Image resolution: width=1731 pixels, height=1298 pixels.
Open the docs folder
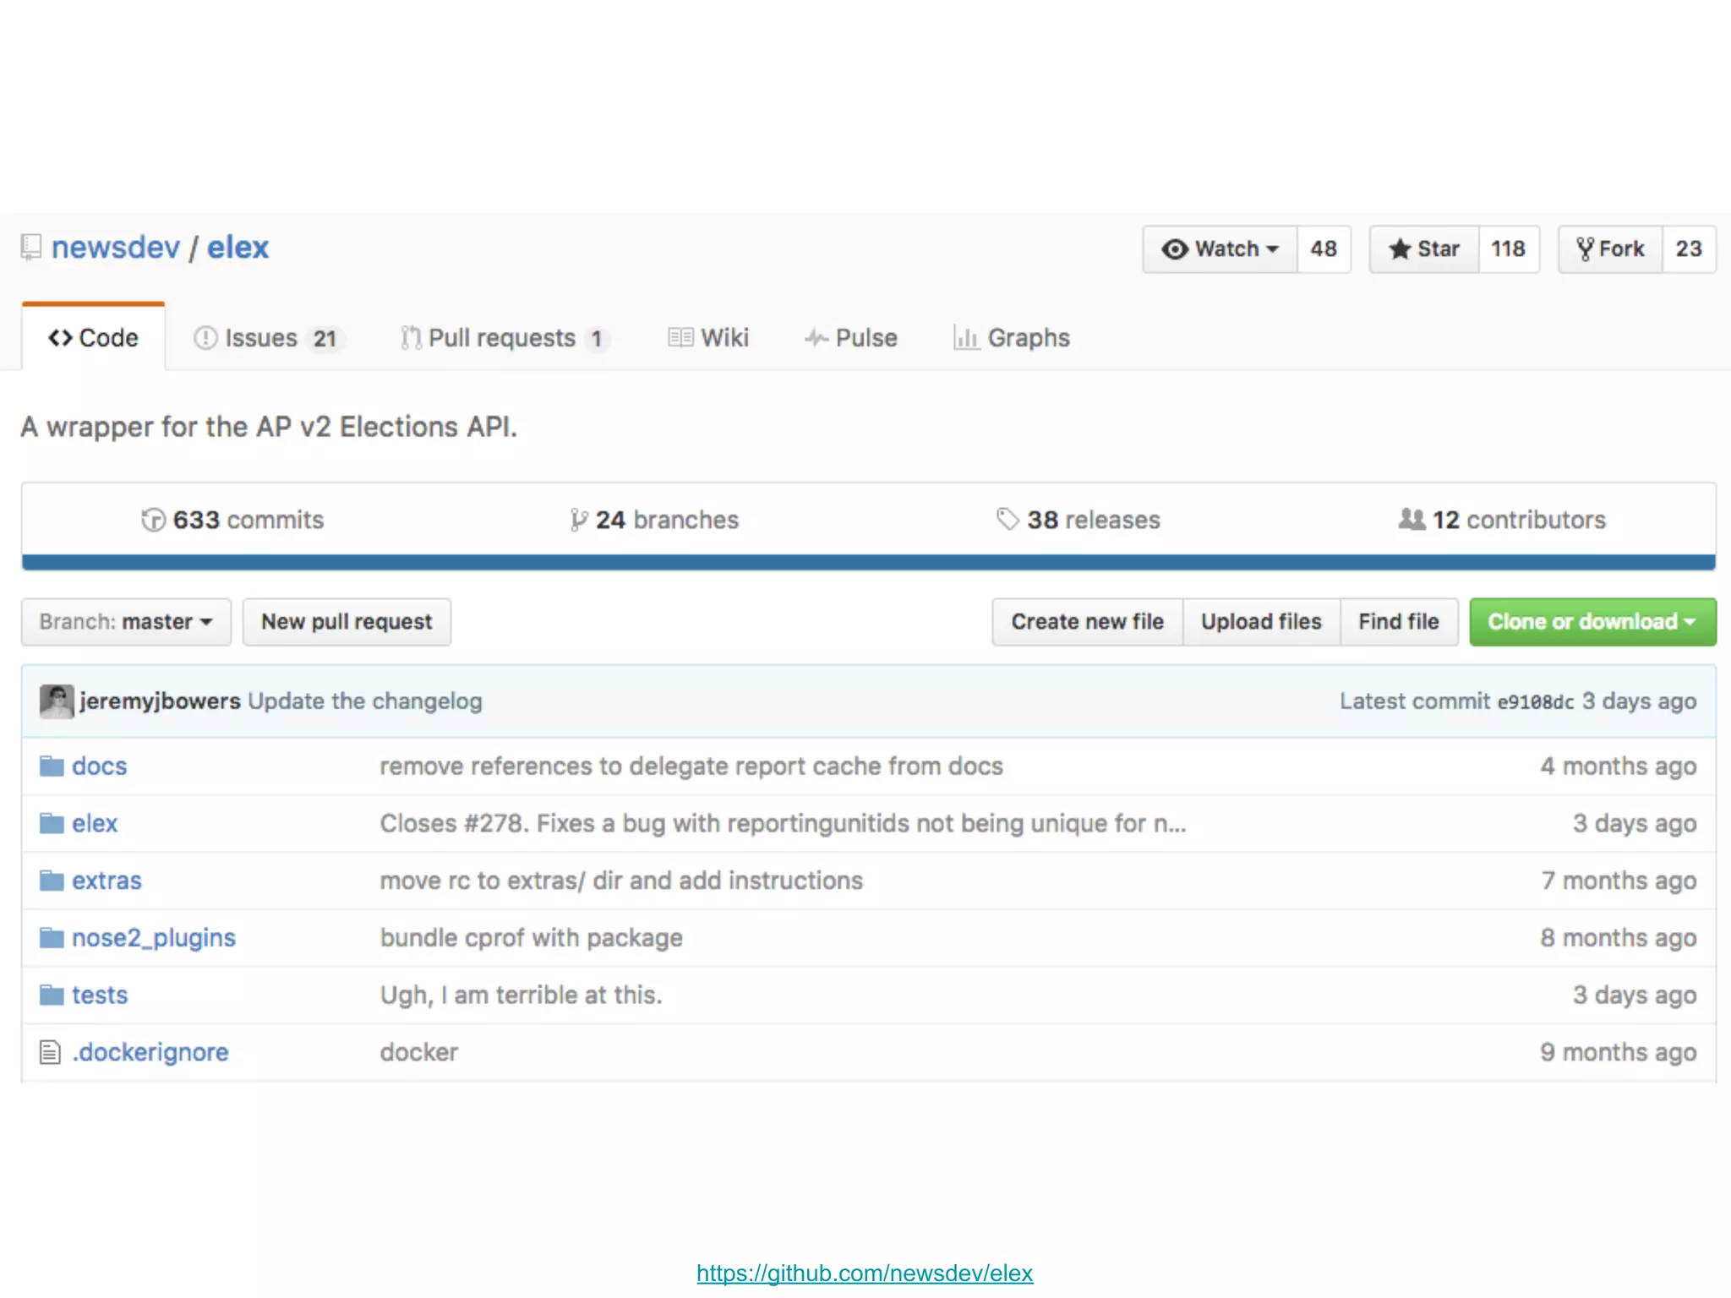tap(100, 766)
